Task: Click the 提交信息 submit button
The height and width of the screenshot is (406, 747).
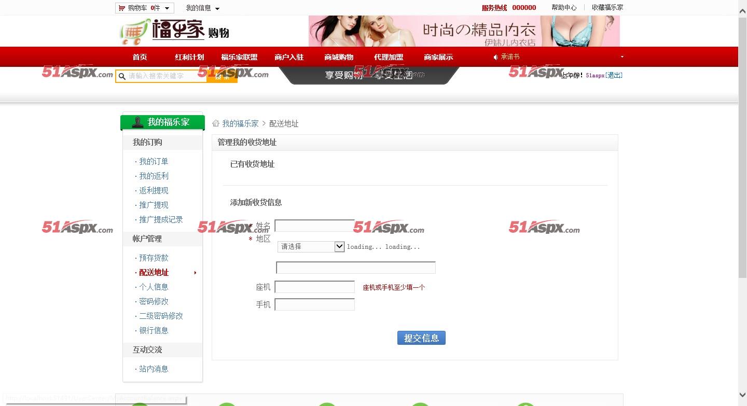Action: pos(421,338)
